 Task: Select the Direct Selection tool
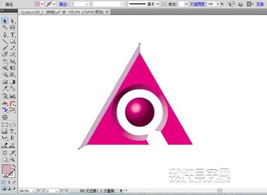tap(12, 21)
